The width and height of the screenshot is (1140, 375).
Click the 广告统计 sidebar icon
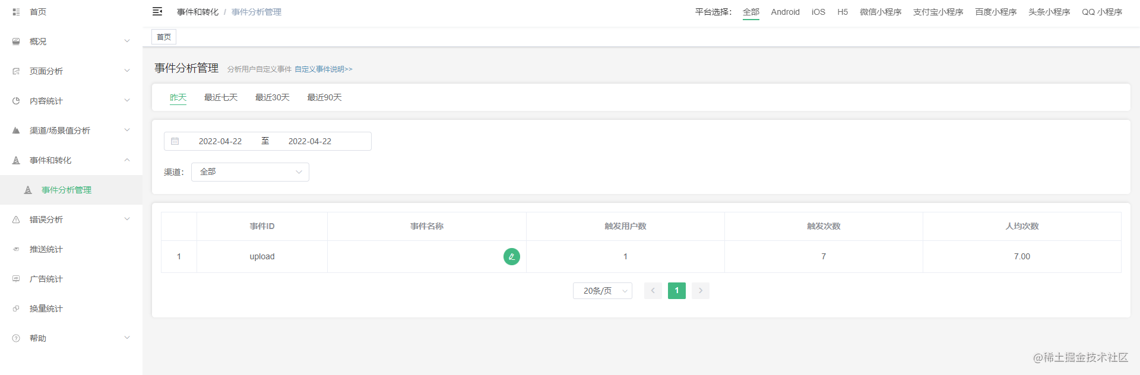pos(16,279)
